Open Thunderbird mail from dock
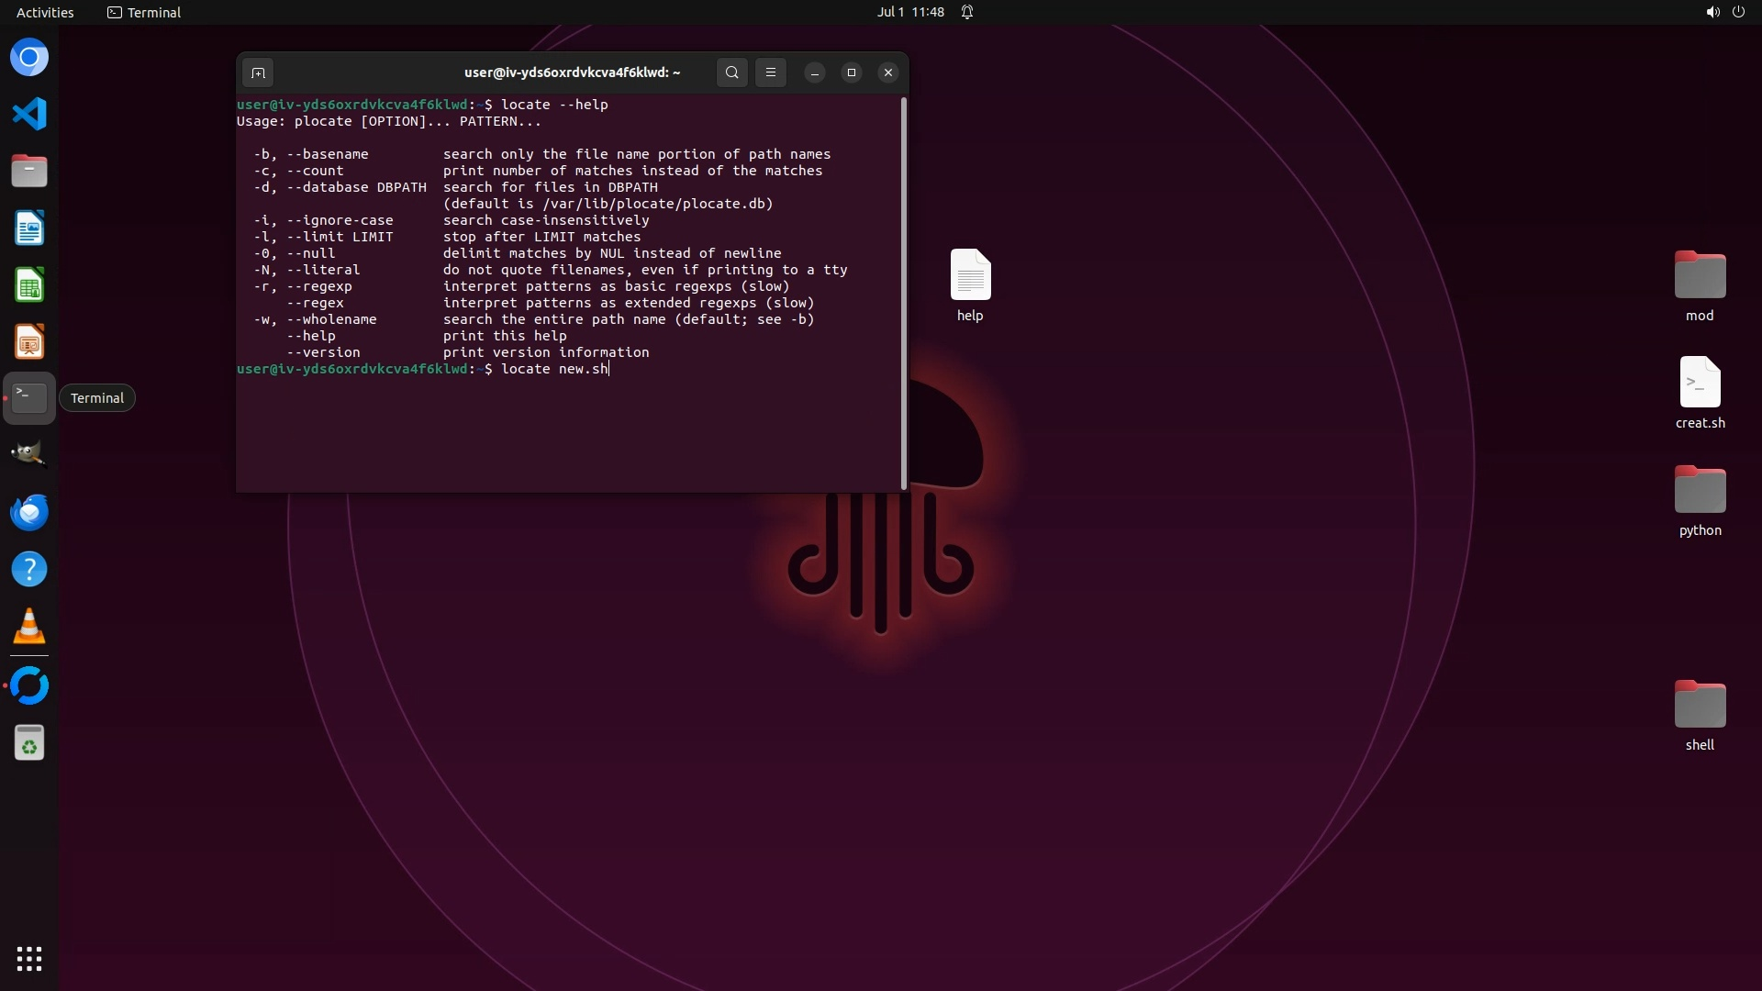 pos(29,512)
